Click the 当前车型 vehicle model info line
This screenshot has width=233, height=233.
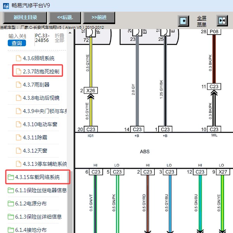click(x=52, y=28)
